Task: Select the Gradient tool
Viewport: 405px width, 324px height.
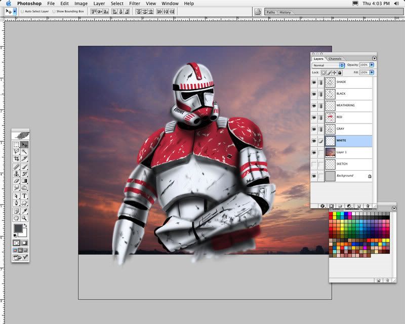Action: point(24,181)
